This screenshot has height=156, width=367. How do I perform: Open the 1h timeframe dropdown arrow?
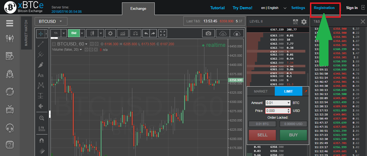coord(64,33)
